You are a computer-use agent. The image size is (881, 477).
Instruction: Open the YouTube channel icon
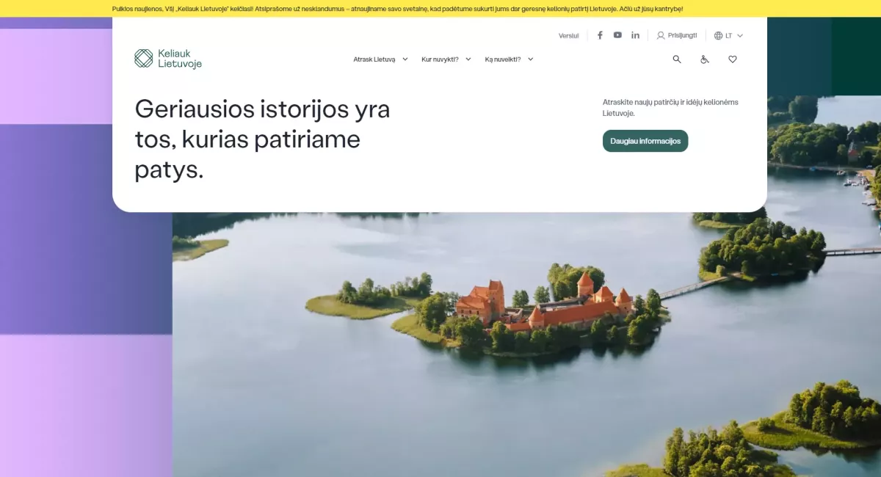(617, 34)
